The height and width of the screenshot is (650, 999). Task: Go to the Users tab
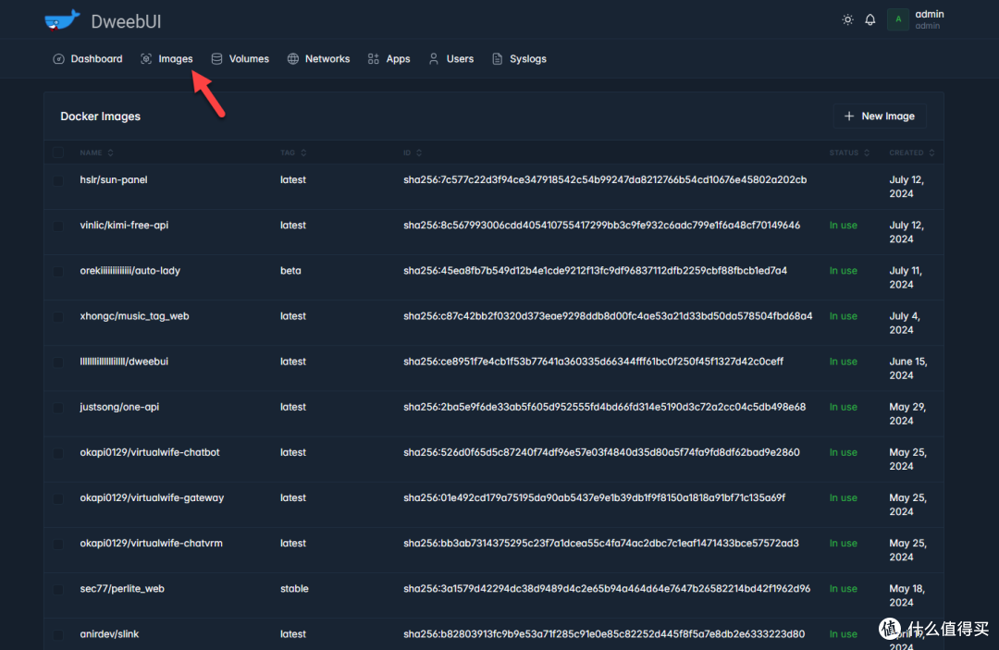pyautogui.click(x=450, y=59)
